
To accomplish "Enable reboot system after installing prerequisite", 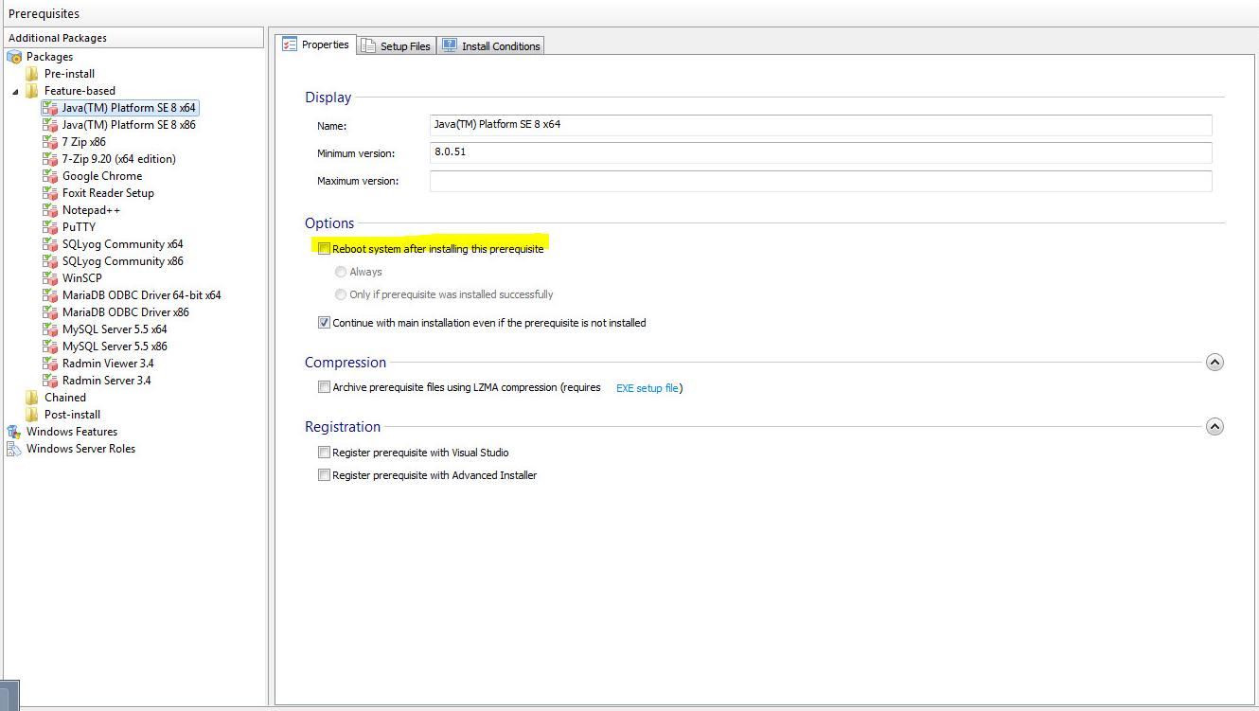I will (325, 249).
